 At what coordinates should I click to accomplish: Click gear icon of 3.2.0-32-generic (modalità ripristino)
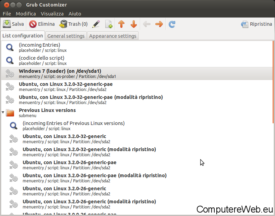[x=14, y=152]
